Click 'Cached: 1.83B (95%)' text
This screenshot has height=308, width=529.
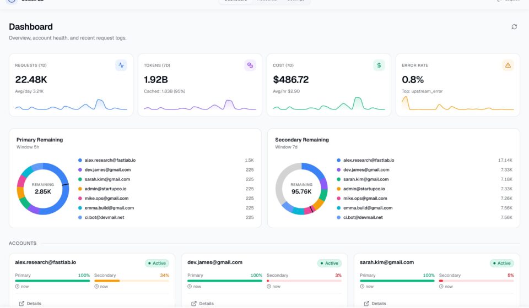coord(165,91)
